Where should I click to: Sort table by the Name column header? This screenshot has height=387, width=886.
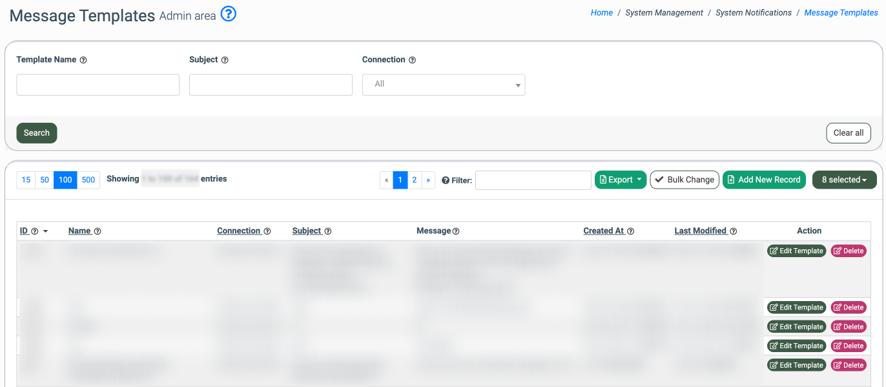point(79,231)
